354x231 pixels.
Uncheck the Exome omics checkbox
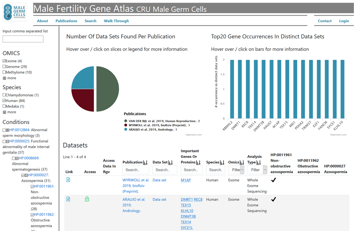click(x=4, y=61)
